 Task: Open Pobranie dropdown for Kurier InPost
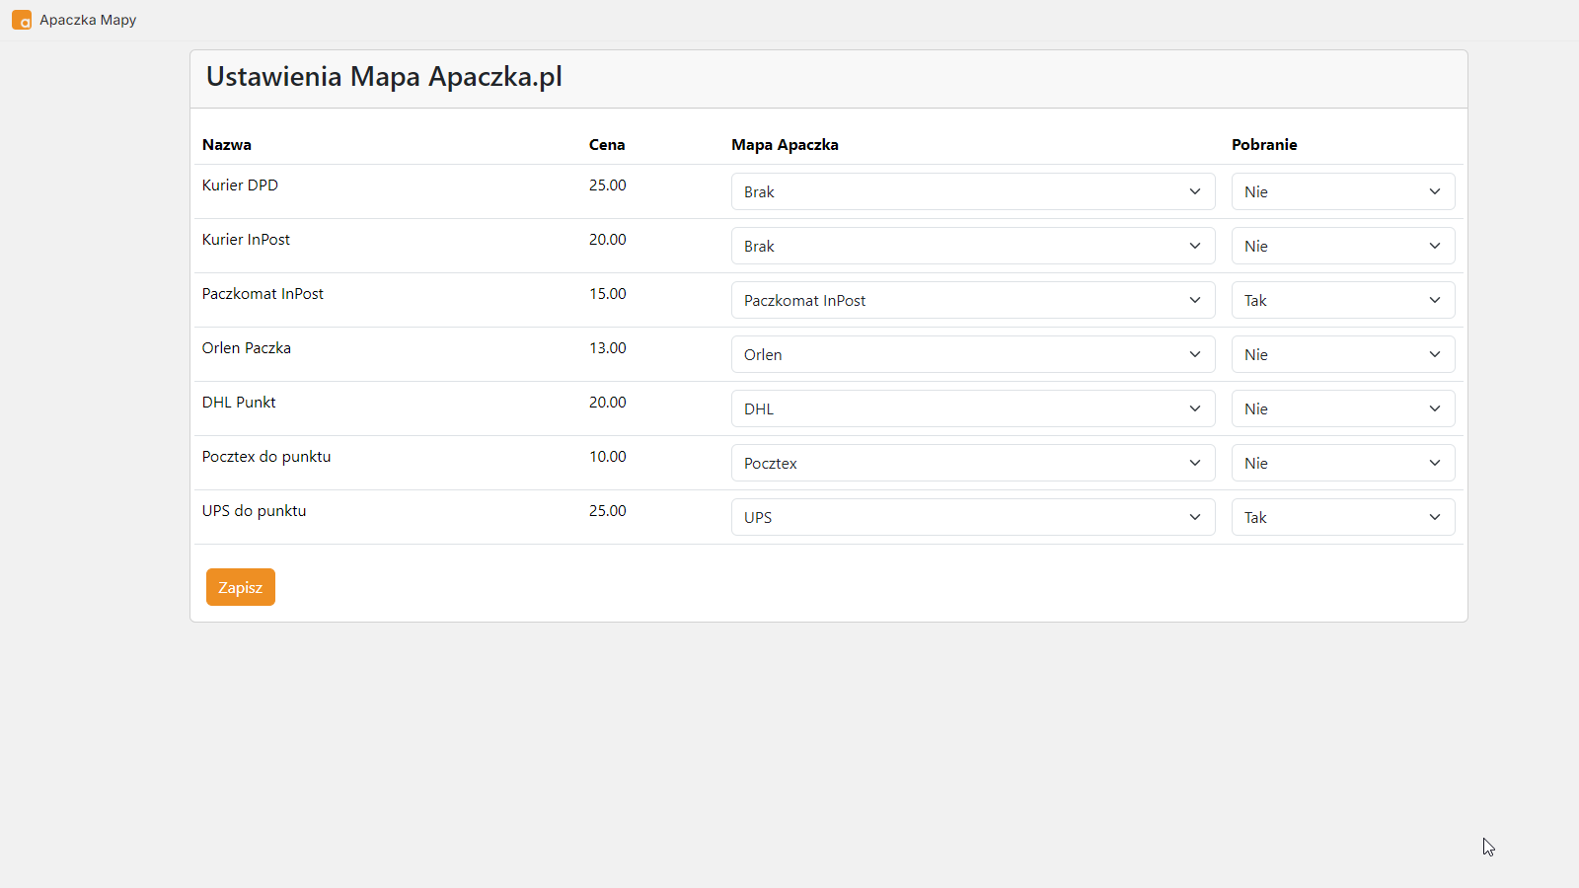pyautogui.click(x=1343, y=246)
